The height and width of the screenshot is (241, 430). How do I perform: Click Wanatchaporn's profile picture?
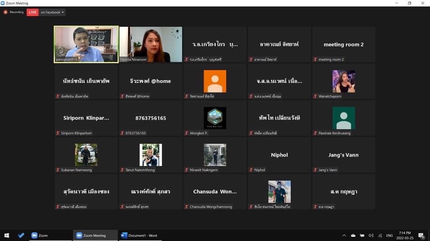(344, 81)
